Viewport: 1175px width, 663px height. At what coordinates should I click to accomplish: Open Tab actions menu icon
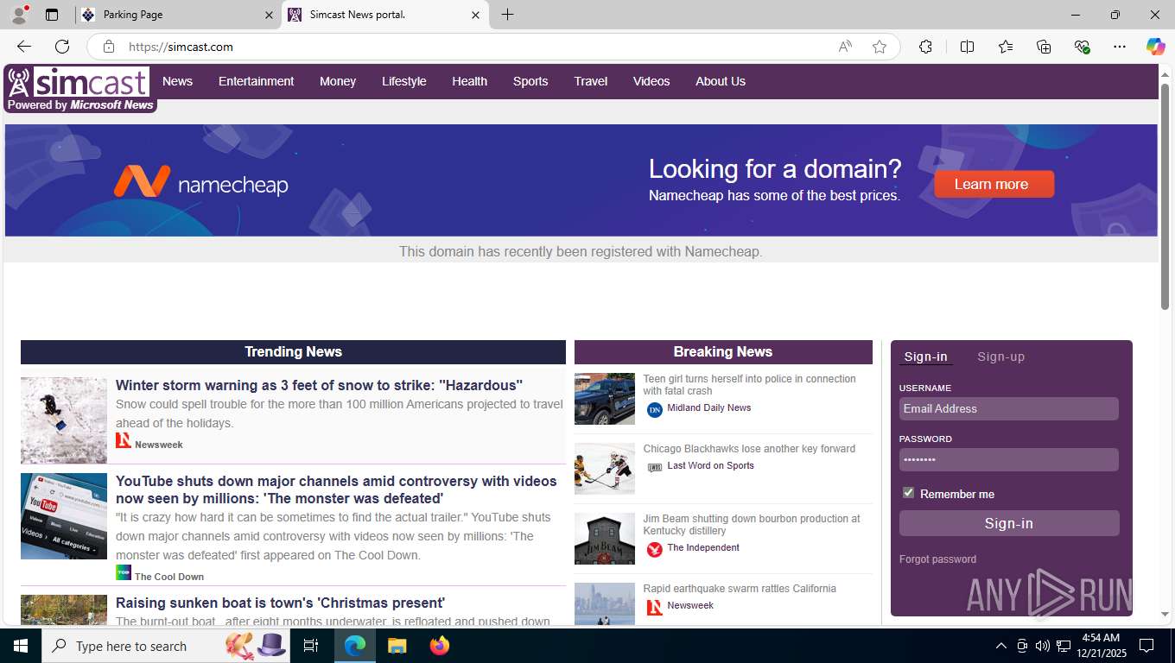pyautogui.click(x=52, y=15)
